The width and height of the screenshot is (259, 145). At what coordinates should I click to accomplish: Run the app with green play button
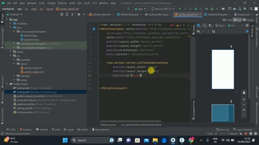(x=180, y=9)
